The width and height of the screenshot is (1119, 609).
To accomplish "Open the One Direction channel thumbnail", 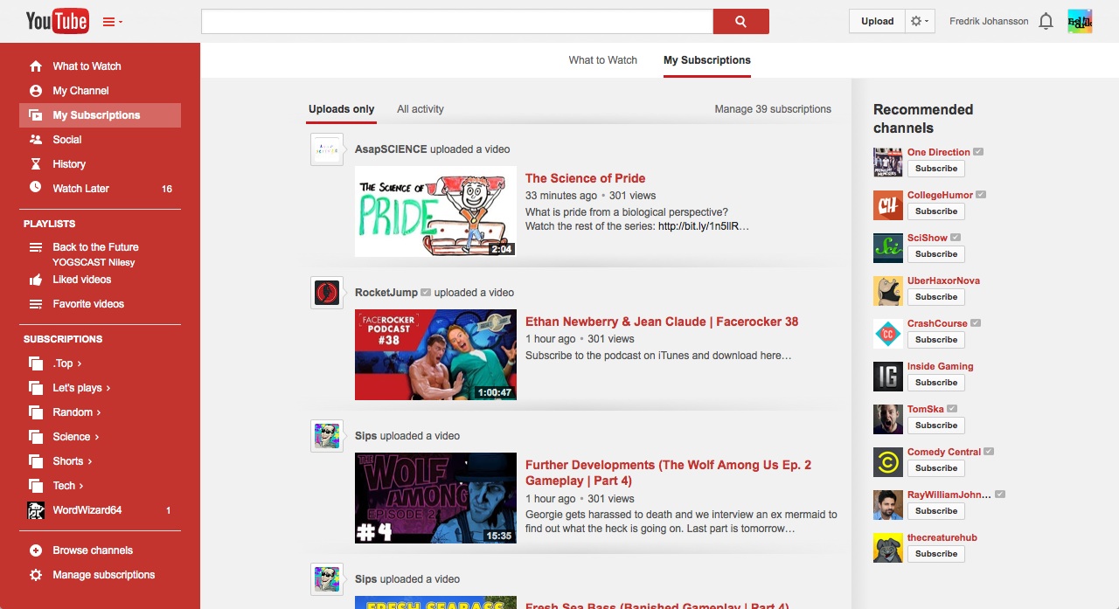I will [x=887, y=163].
